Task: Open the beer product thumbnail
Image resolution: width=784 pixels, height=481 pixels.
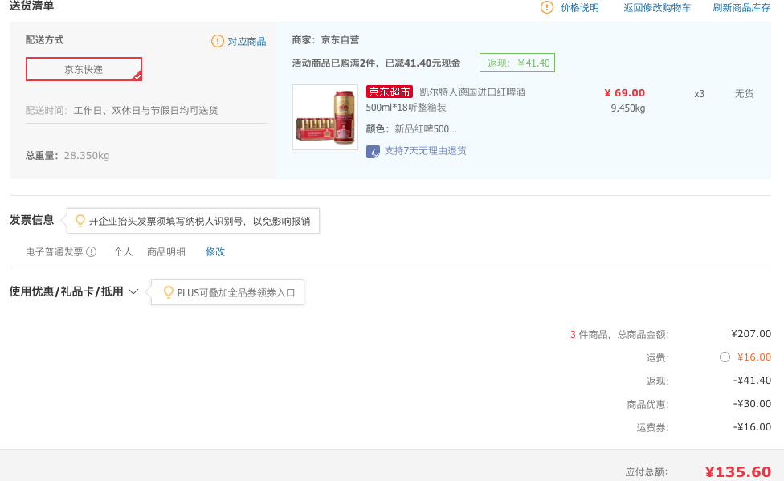Action: click(x=325, y=117)
